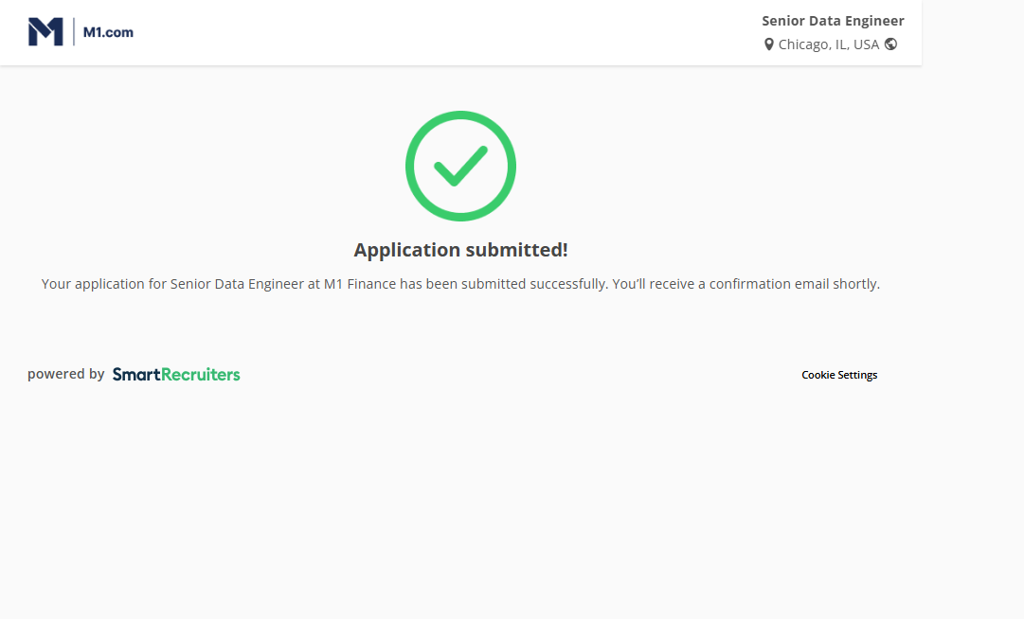Click the green "Recruiters" part of logo
Image resolution: width=1024 pixels, height=619 pixels.
[201, 375]
